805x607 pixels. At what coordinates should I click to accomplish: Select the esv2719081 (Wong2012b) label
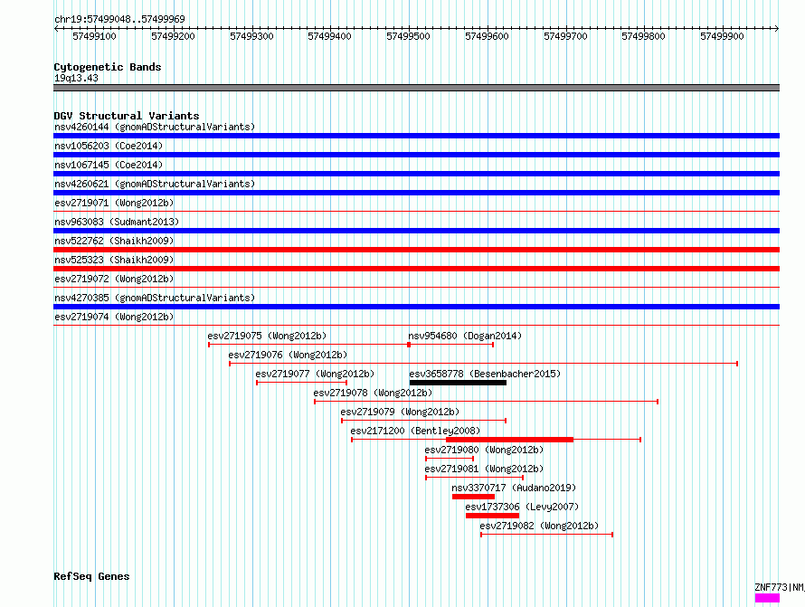click(484, 469)
